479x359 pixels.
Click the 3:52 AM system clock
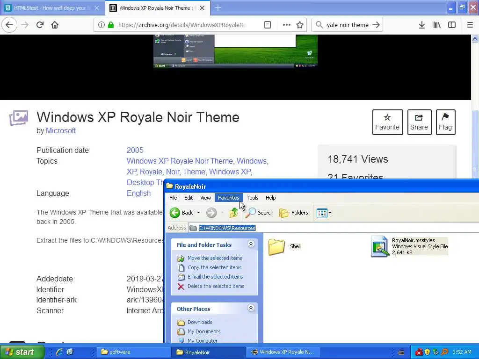[462, 352]
